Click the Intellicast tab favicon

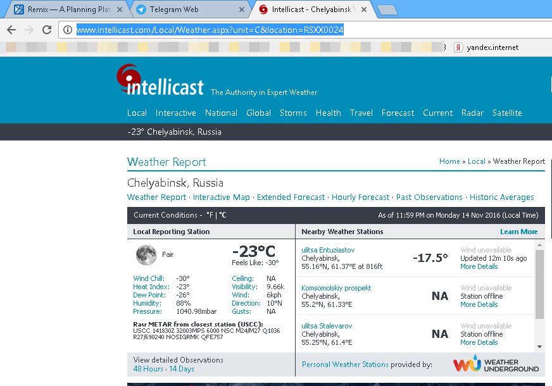click(x=263, y=9)
